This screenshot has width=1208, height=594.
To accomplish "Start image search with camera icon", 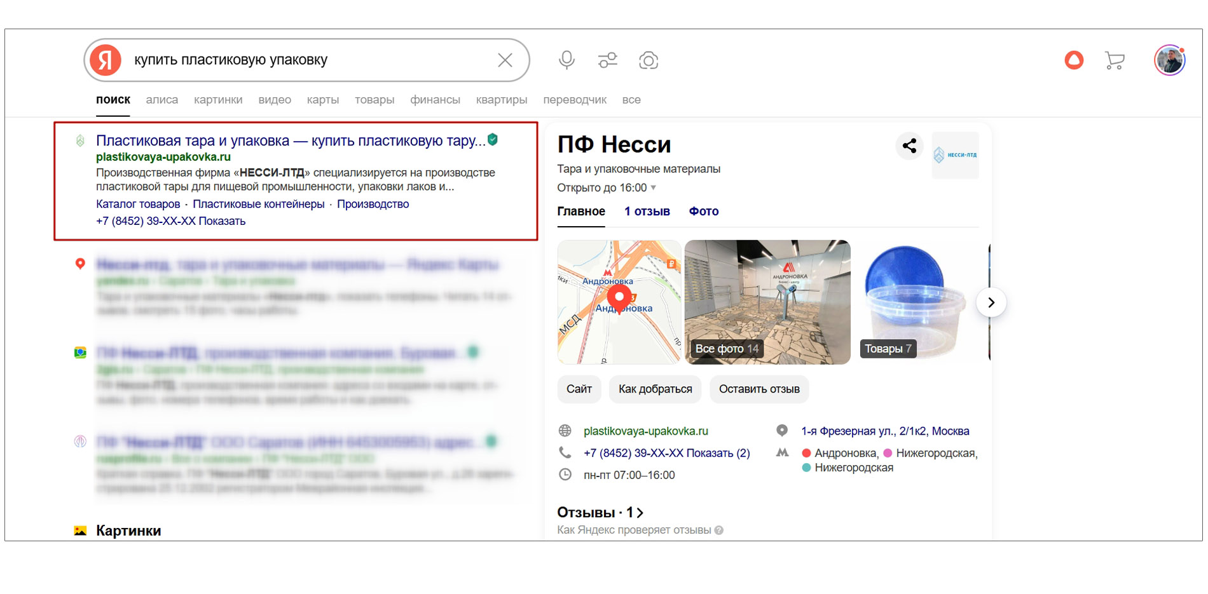I will (x=648, y=60).
